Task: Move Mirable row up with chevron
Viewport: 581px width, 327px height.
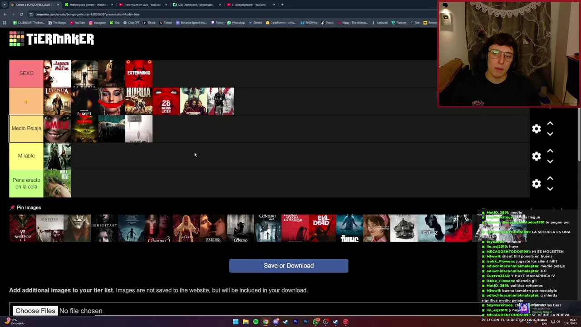Action: pos(550,151)
